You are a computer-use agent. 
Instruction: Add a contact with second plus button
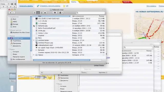[61, 72]
